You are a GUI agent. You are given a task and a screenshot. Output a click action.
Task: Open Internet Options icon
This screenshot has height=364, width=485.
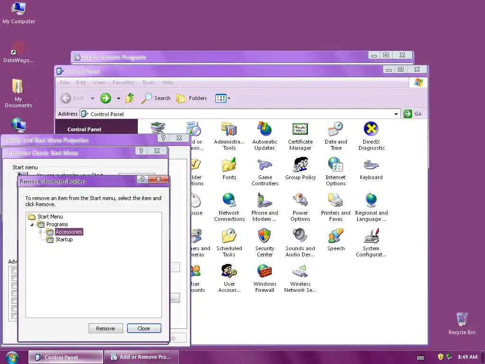click(336, 172)
